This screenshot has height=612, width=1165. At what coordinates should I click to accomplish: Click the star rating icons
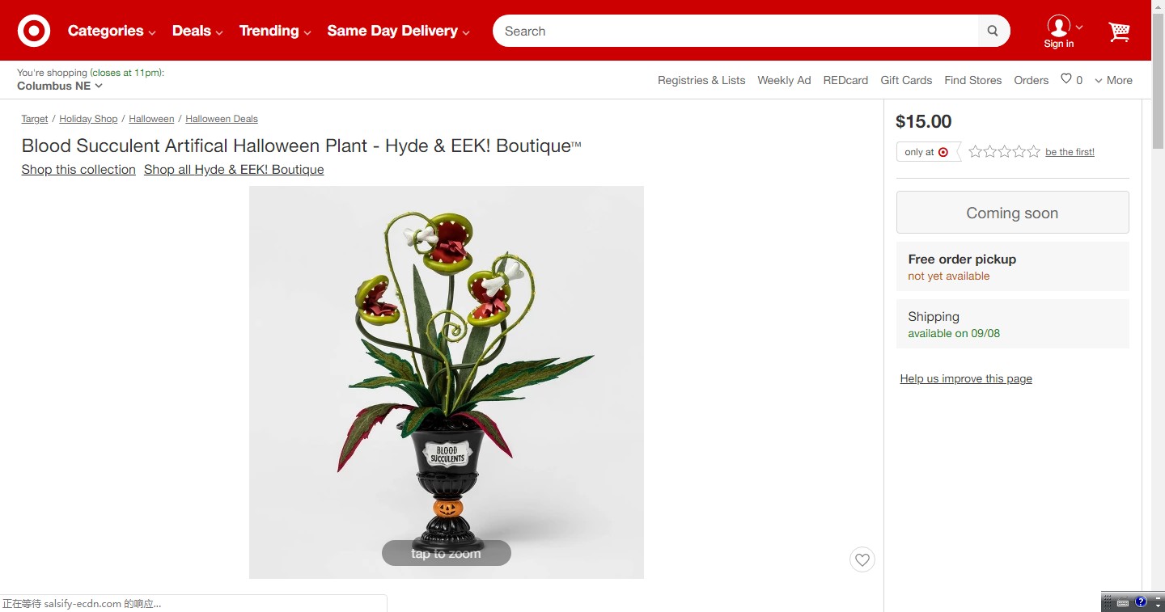[x=1004, y=151]
